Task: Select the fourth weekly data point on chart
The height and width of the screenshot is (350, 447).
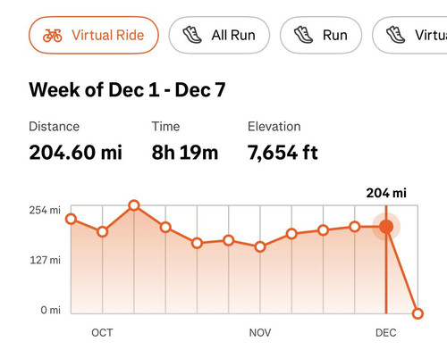Action: coord(165,228)
